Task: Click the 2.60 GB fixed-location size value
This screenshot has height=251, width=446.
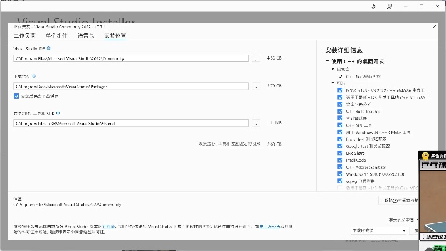Action: click(274, 144)
